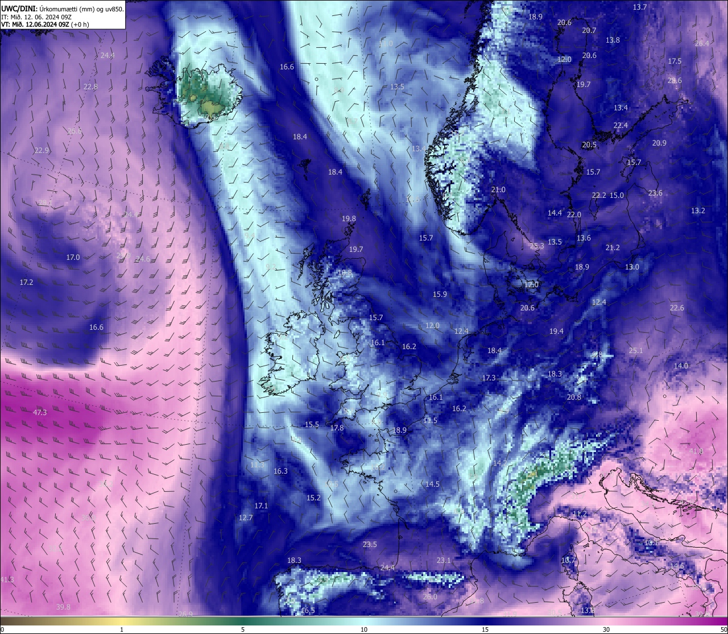
Task: Select the 23.1 value label
Action: tap(444, 561)
